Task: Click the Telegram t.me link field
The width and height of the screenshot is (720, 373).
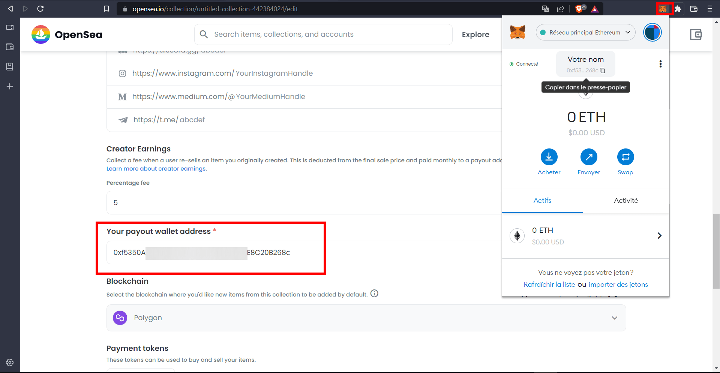Action: click(304, 120)
